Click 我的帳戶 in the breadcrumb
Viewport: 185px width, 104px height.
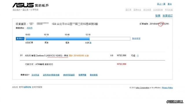tap(16, 10)
